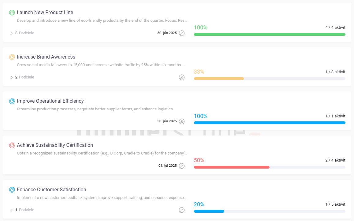Open assignee avatar on Enhance Customer Satisfaction
The height and width of the screenshot is (221, 354).
pos(182,210)
